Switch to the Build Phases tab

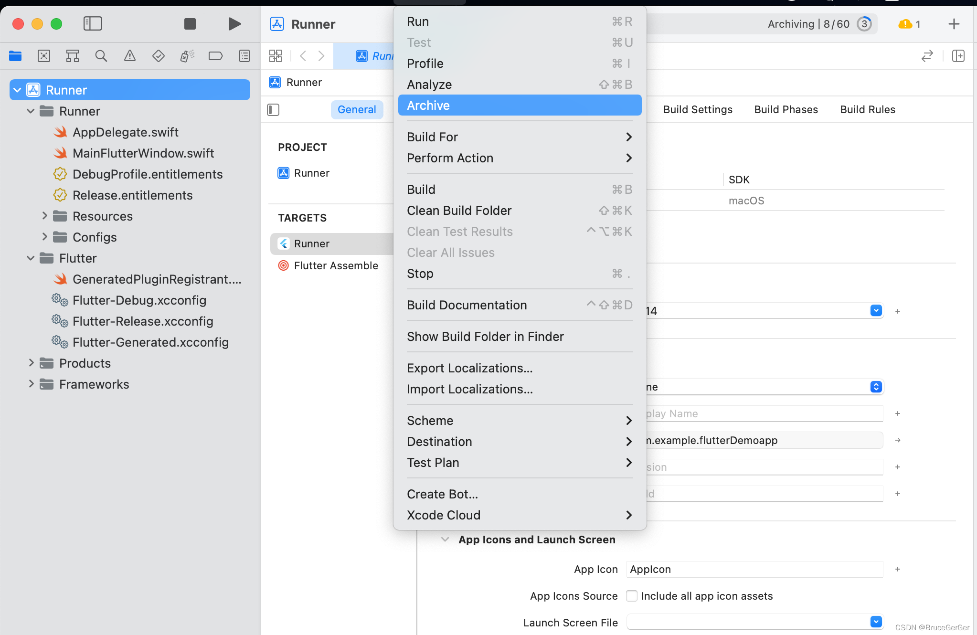tap(786, 110)
